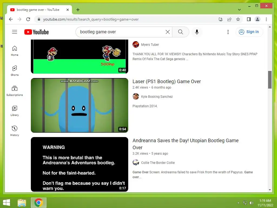
Task: Click the Sign in button
Action: [x=249, y=32]
